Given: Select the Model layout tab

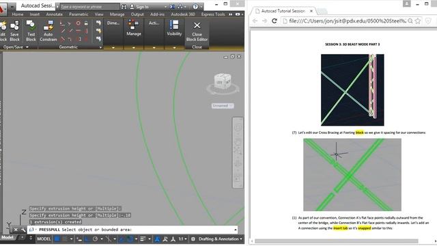Looking at the screenshot, I should [x=8, y=237].
